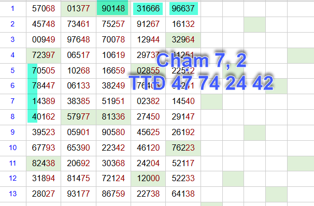Click cell 75257

[113, 24]
